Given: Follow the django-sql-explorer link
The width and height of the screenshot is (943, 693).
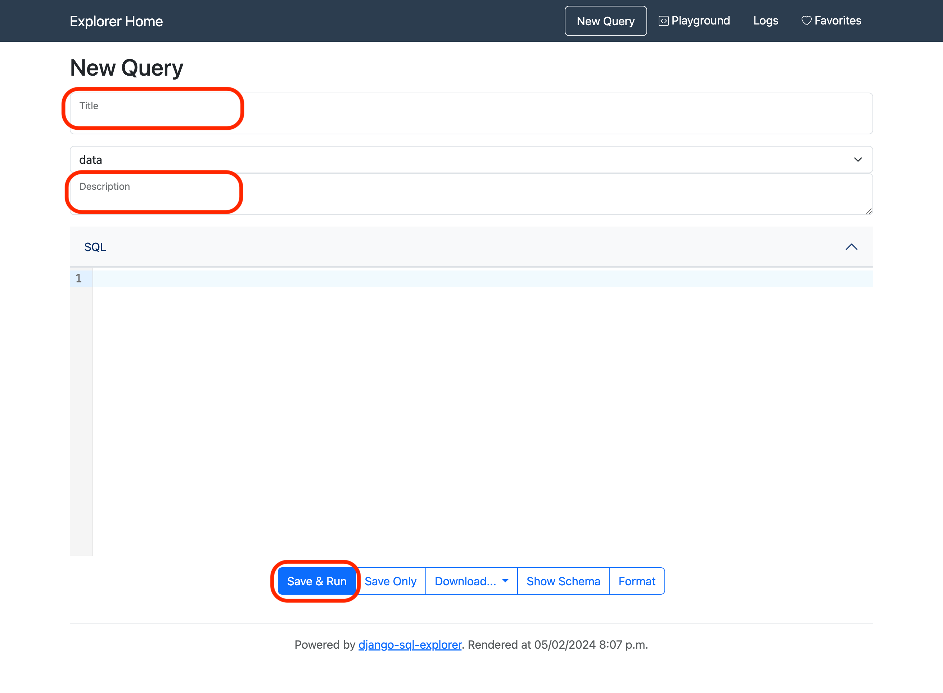Looking at the screenshot, I should pos(410,644).
